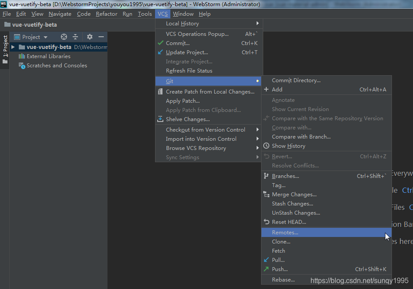Expand the vue-vuetify-beta tree node

pos(13,47)
